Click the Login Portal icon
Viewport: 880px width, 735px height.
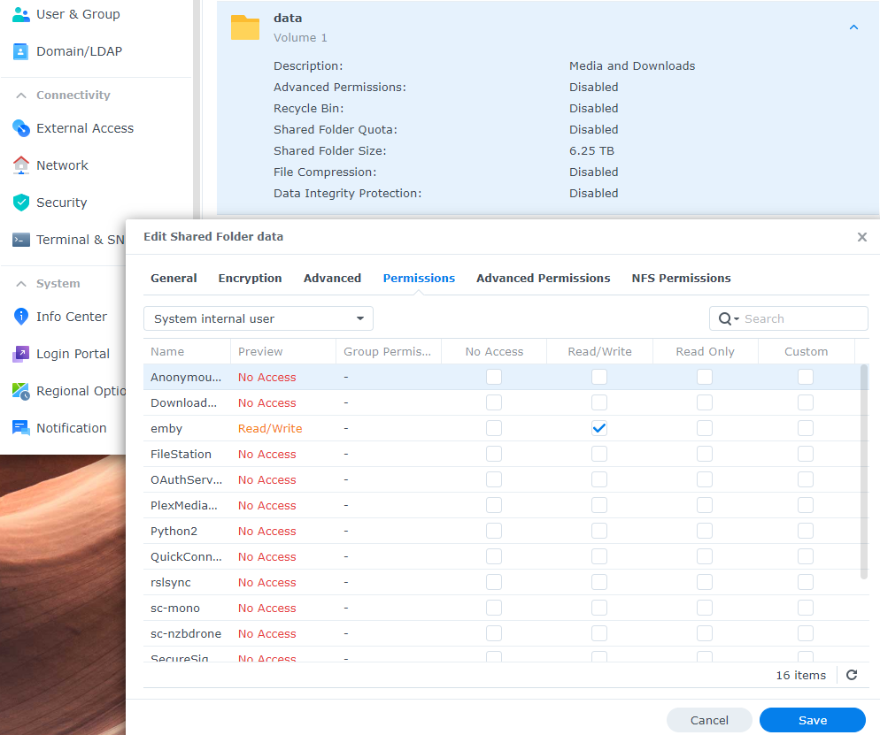coord(21,354)
